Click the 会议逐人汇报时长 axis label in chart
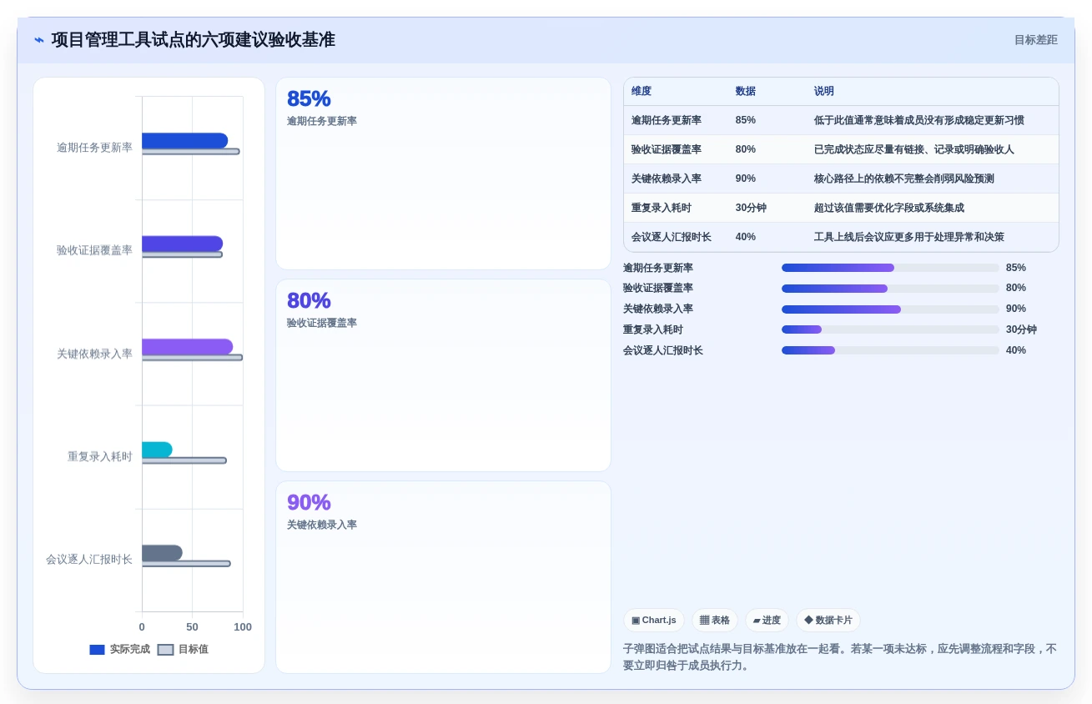 89,560
